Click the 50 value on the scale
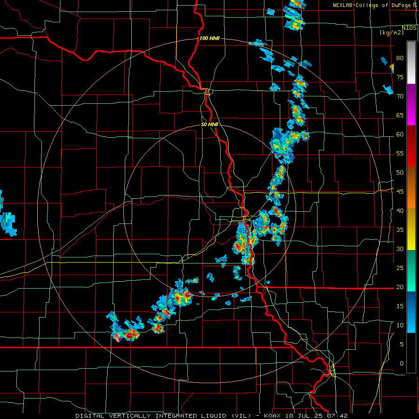This screenshot has height=419, width=419. tap(400, 172)
